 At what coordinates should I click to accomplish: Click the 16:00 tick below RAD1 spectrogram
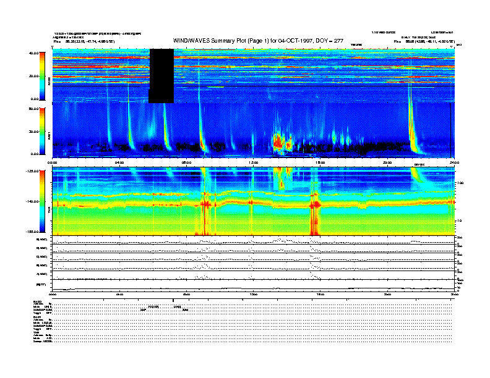320,162
